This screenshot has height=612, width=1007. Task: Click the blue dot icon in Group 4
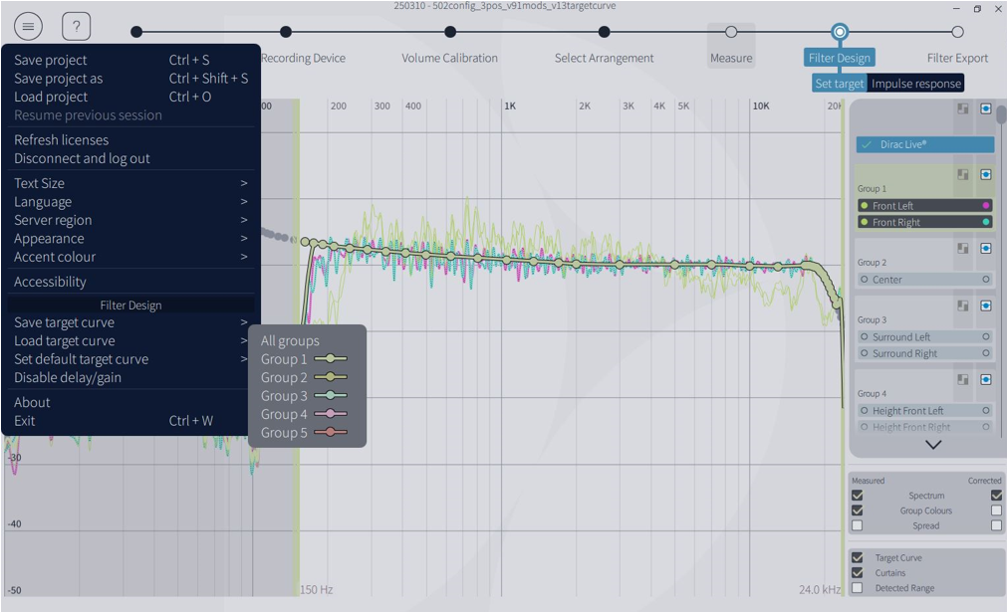tap(986, 380)
